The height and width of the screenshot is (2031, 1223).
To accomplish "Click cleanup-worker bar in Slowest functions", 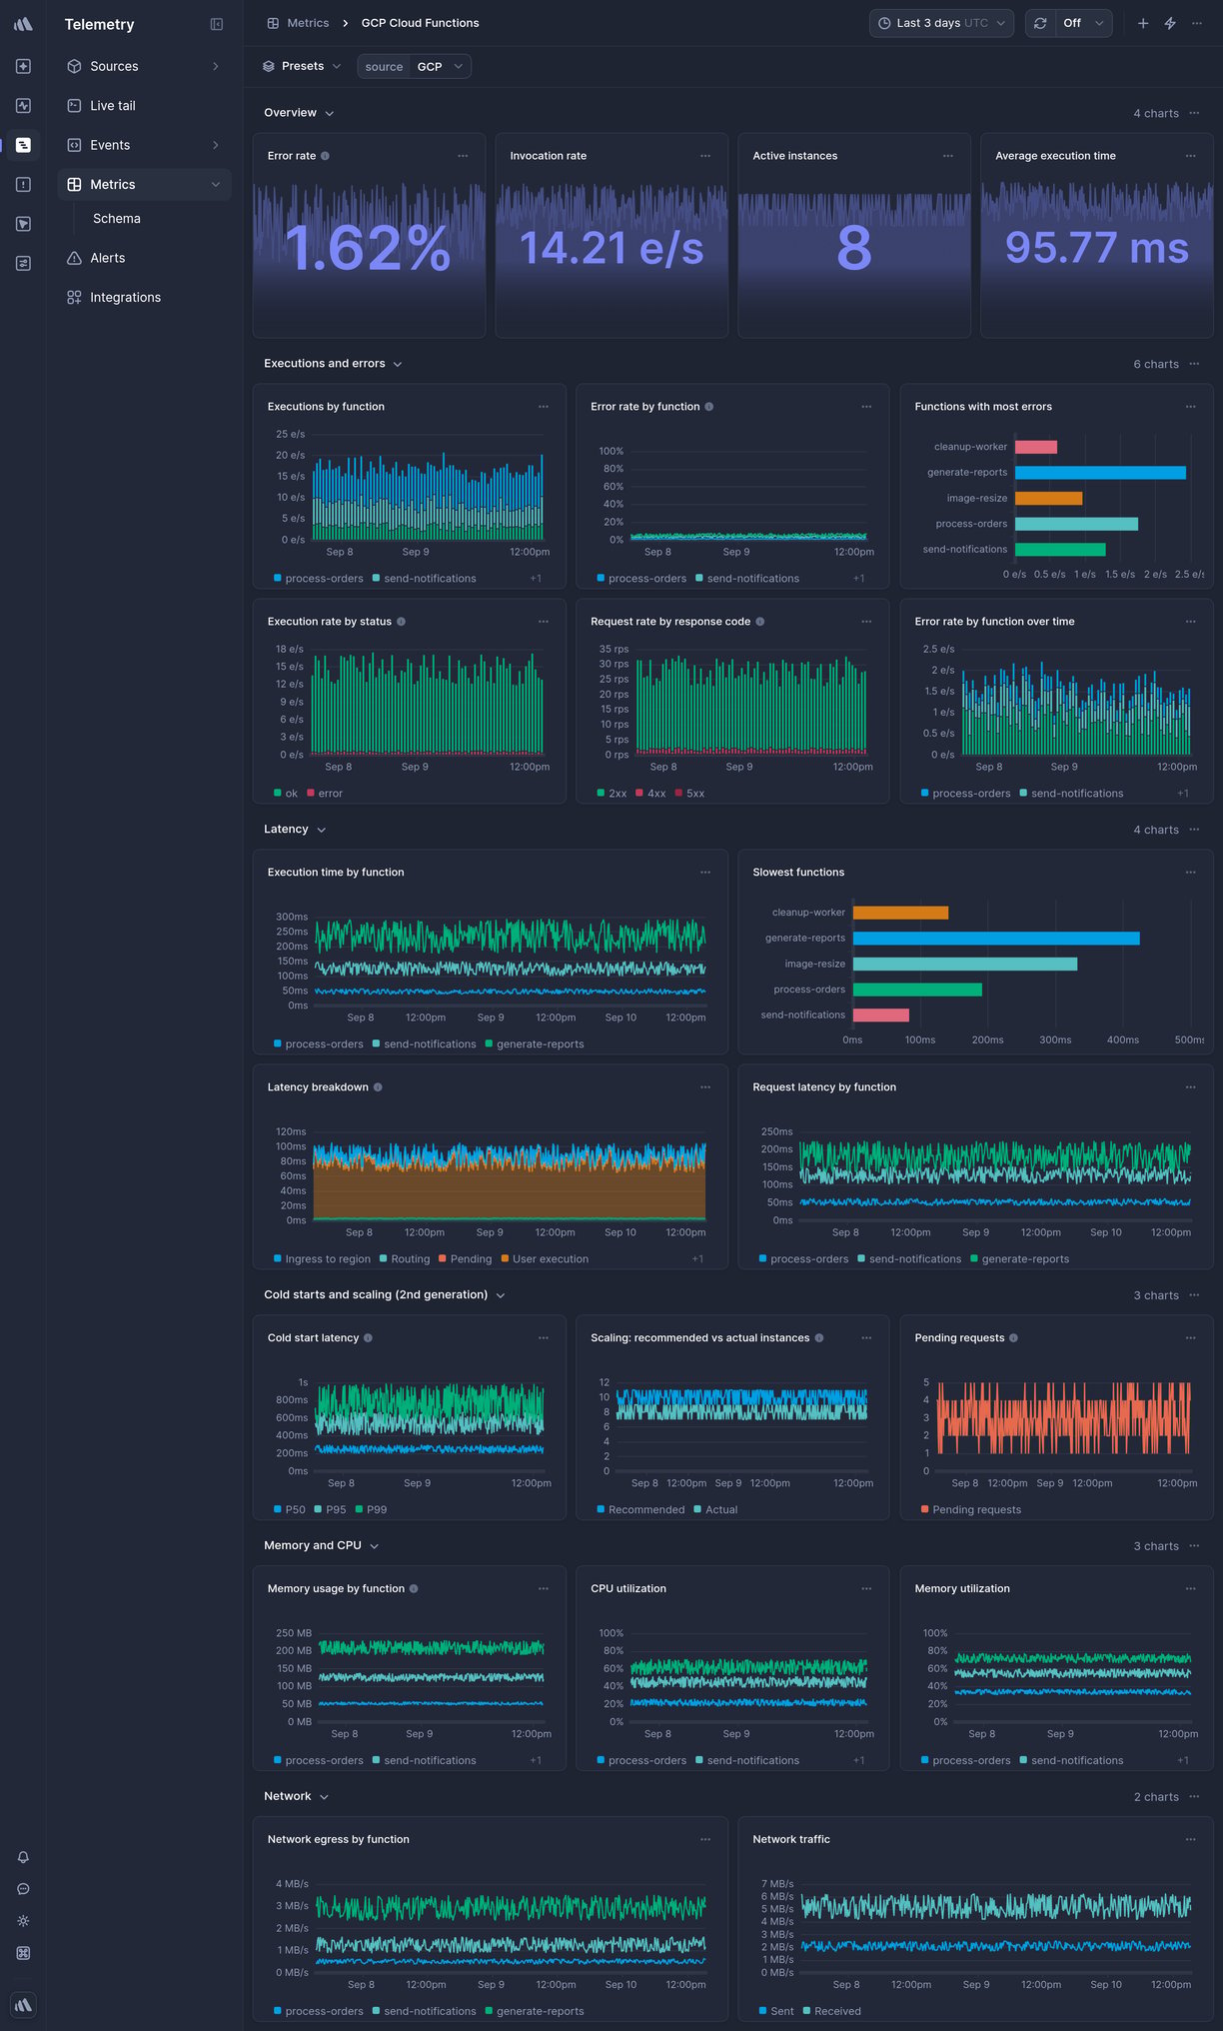I will point(900,913).
